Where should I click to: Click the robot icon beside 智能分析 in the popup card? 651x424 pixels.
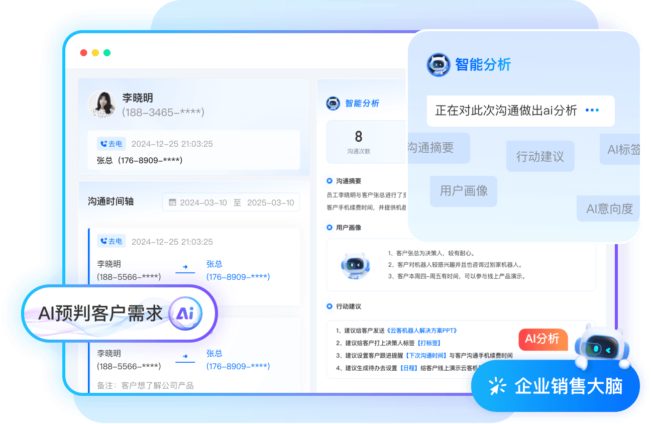pyautogui.click(x=439, y=65)
